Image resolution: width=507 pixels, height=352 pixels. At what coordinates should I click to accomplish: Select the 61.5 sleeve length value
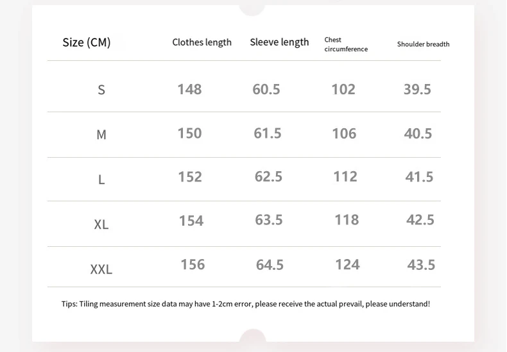point(268,133)
